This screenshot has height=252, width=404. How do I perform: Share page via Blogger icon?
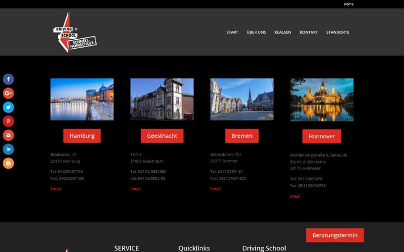click(x=8, y=163)
